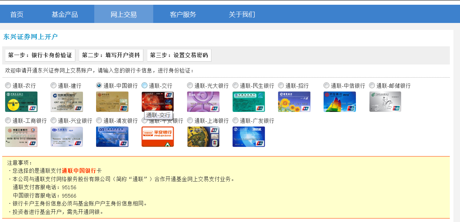The image size is (460, 222).
Task: Select the 通联-兴业银行 radio button
Action: pyautogui.click(x=53, y=120)
